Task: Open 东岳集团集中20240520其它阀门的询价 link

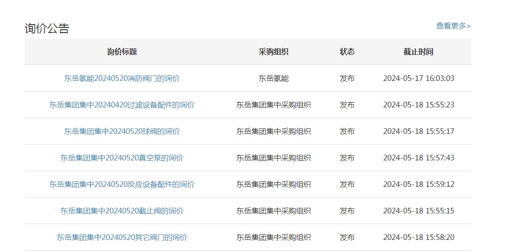Action: (122, 238)
